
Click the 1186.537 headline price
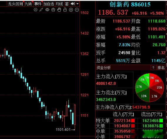[113, 12]
